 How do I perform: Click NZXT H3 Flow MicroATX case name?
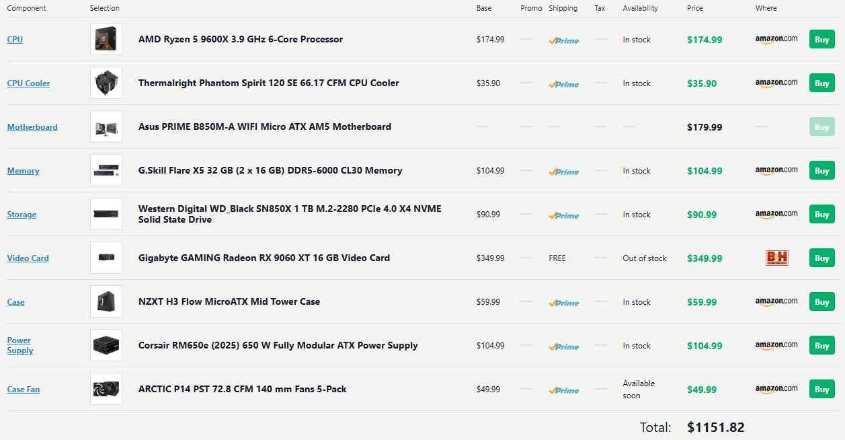[x=229, y=301]
